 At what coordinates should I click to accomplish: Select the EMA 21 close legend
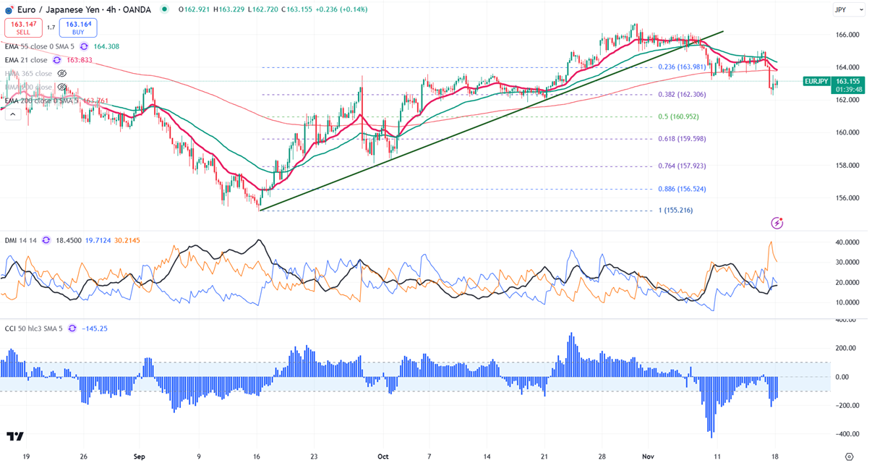click(25, 60)
